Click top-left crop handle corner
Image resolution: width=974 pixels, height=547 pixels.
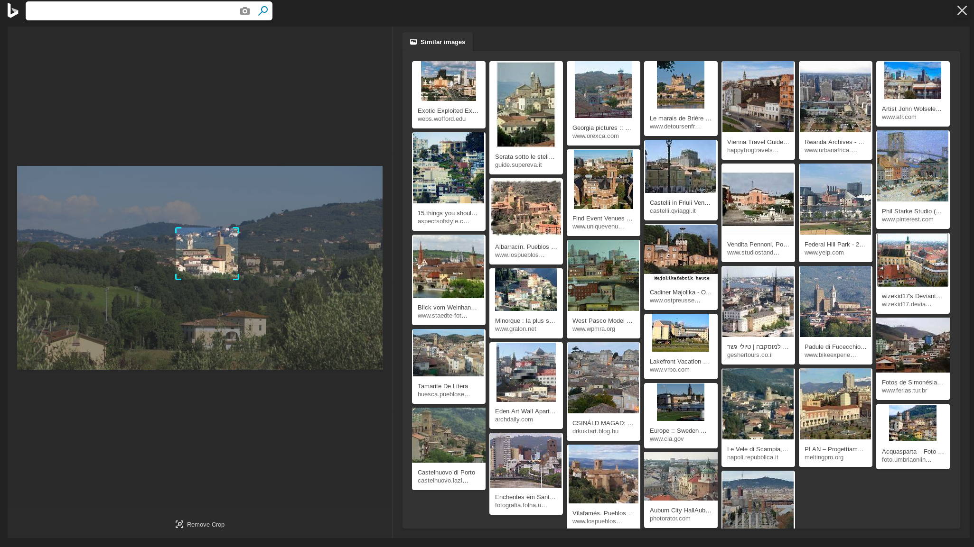coord(177,229)
